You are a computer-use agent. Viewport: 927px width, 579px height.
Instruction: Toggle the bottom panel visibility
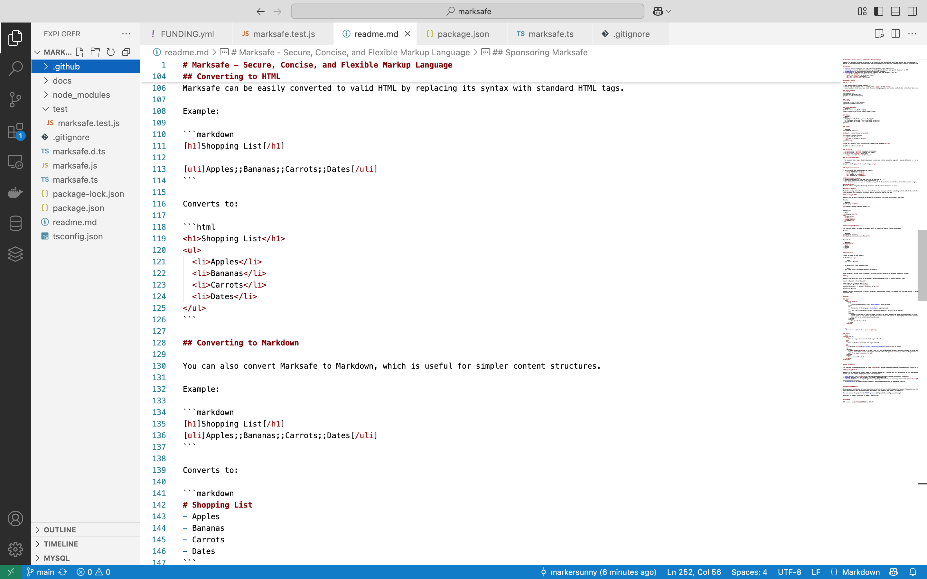pyautogui.click(x=895, y=11)
